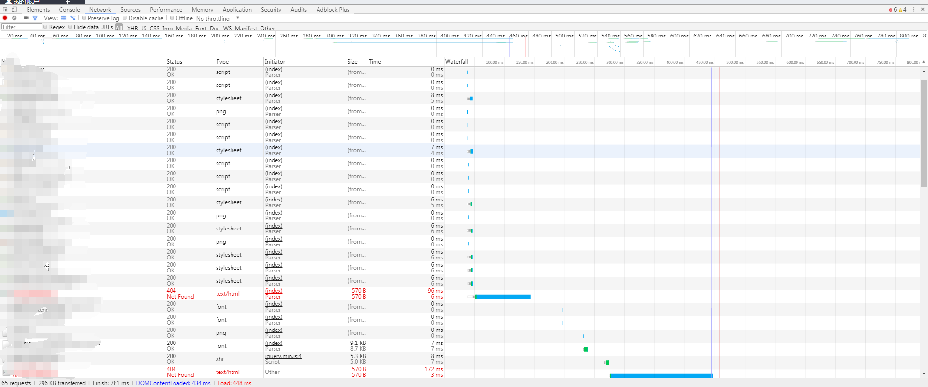
Task: Clear the network log with the clear icon
Action: pyautogui.click(x=14, y=18)
